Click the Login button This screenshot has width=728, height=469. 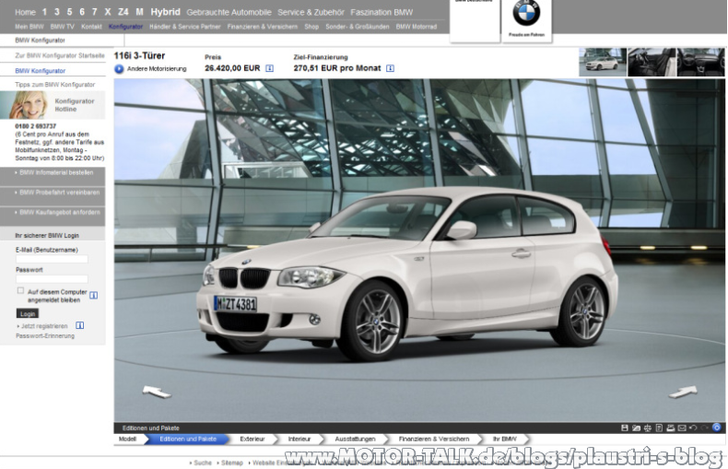tap(28, 313)
